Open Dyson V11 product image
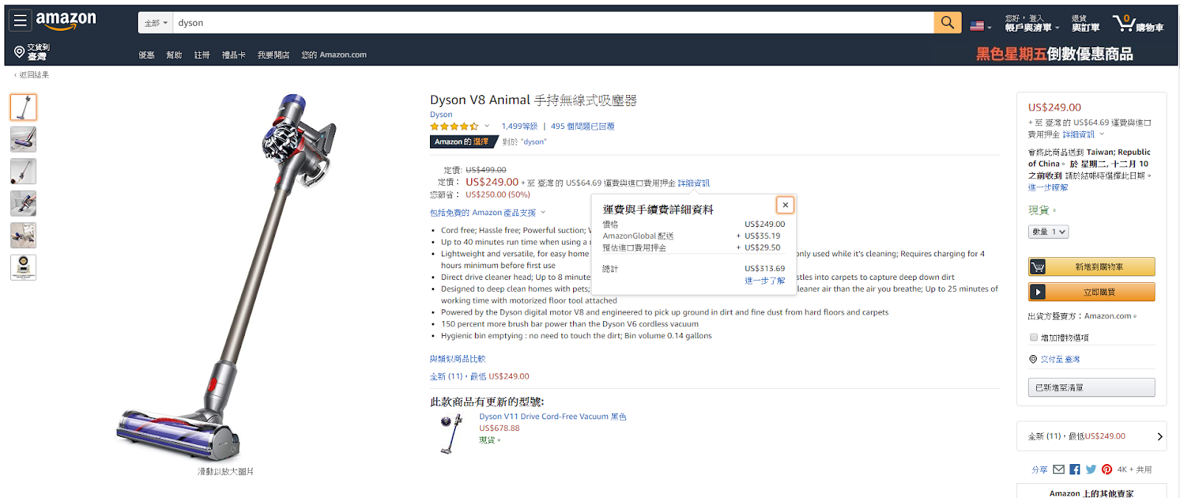The height and width of the screenshot is (498, 1180). 451,433
